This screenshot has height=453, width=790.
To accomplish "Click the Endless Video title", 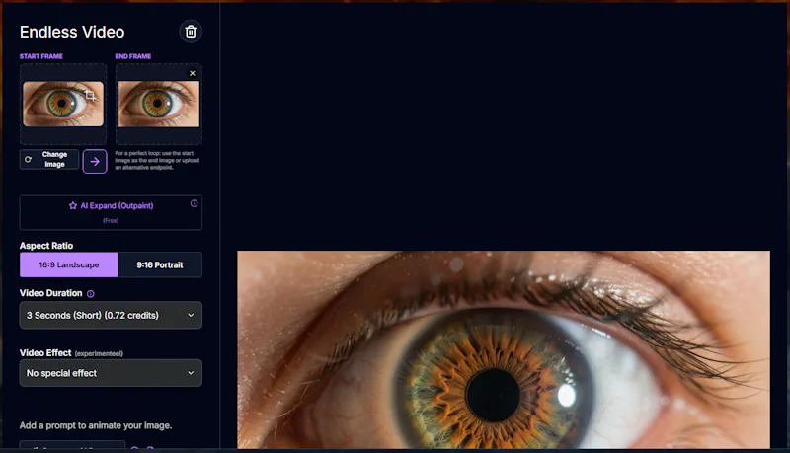I will click(72, 32).
